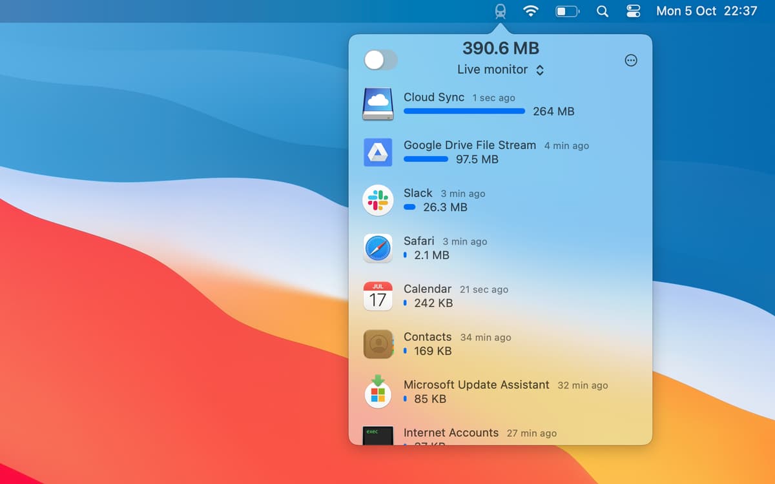Click the Cloud Sync drive icon
This screenshot has height=484, width=775.
378,105
